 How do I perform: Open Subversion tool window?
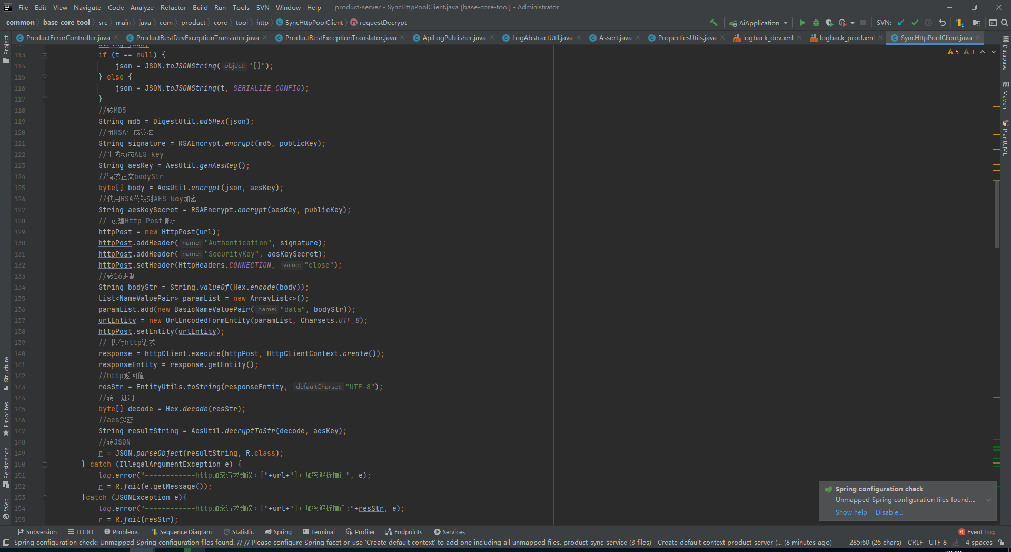click(x=37, y=532)
